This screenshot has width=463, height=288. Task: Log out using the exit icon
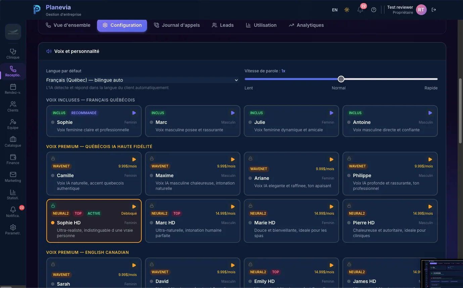(x=434, y=10)
